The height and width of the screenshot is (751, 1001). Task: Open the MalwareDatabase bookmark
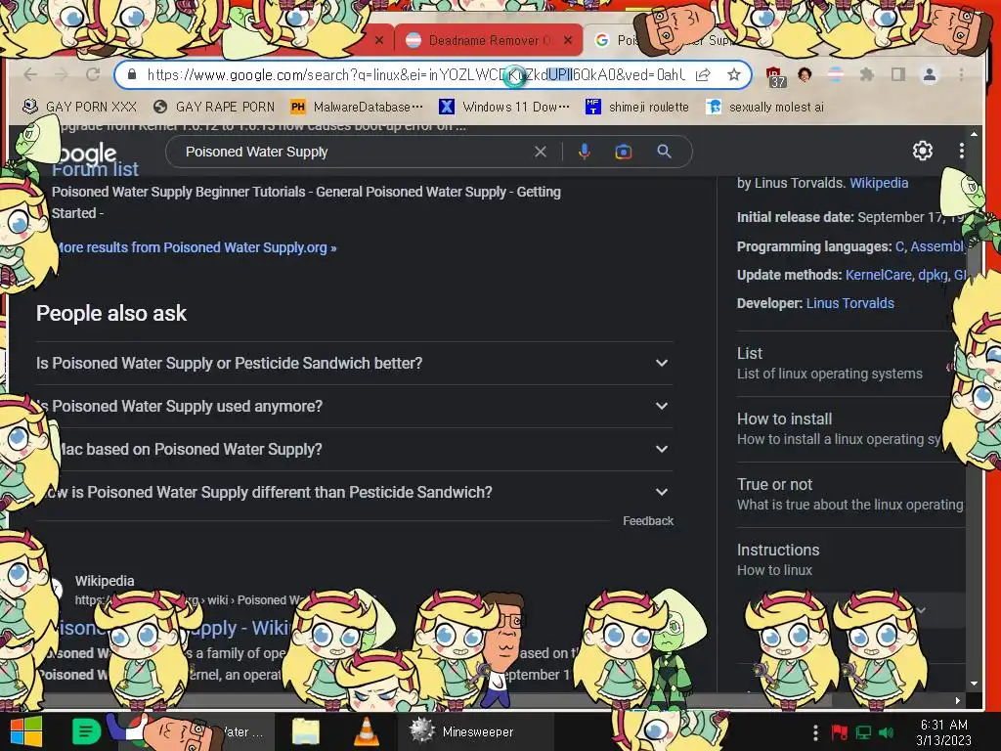[x=356, y=107]
